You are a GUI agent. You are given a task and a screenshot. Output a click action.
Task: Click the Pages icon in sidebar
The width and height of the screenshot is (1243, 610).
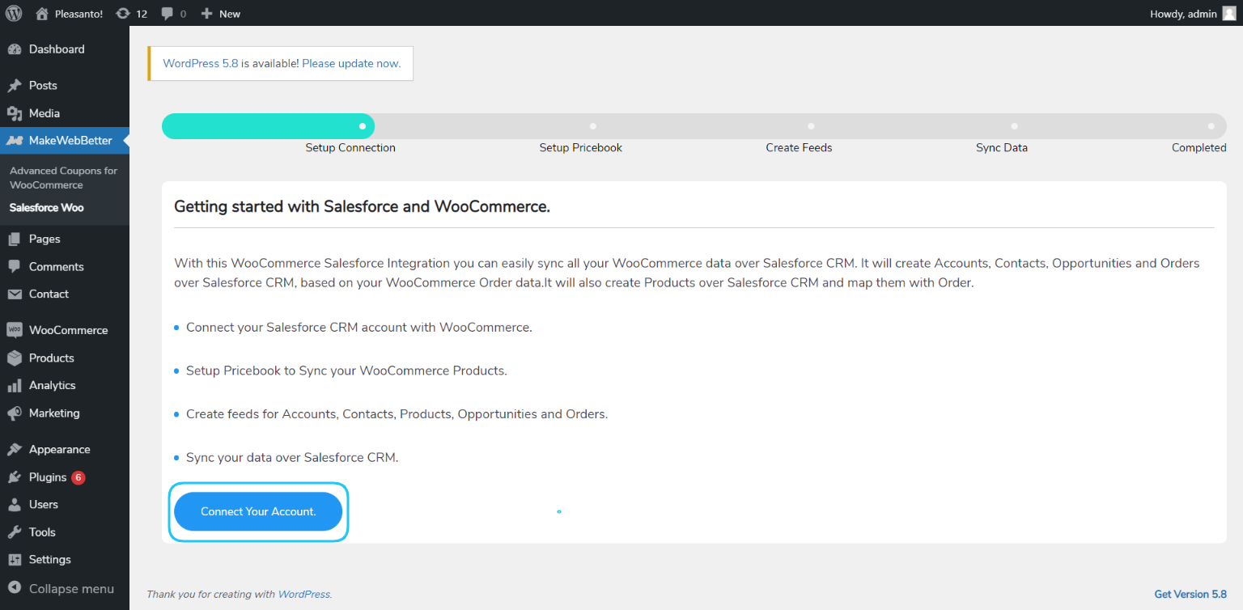pos(15,239)
